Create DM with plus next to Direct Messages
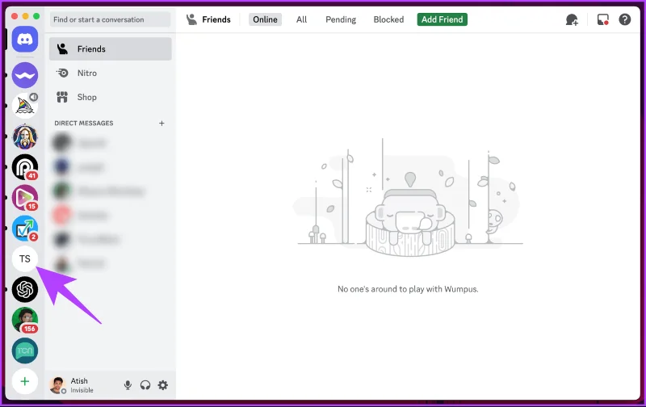This screenshot has height=407, width=646. coord(161,124)
